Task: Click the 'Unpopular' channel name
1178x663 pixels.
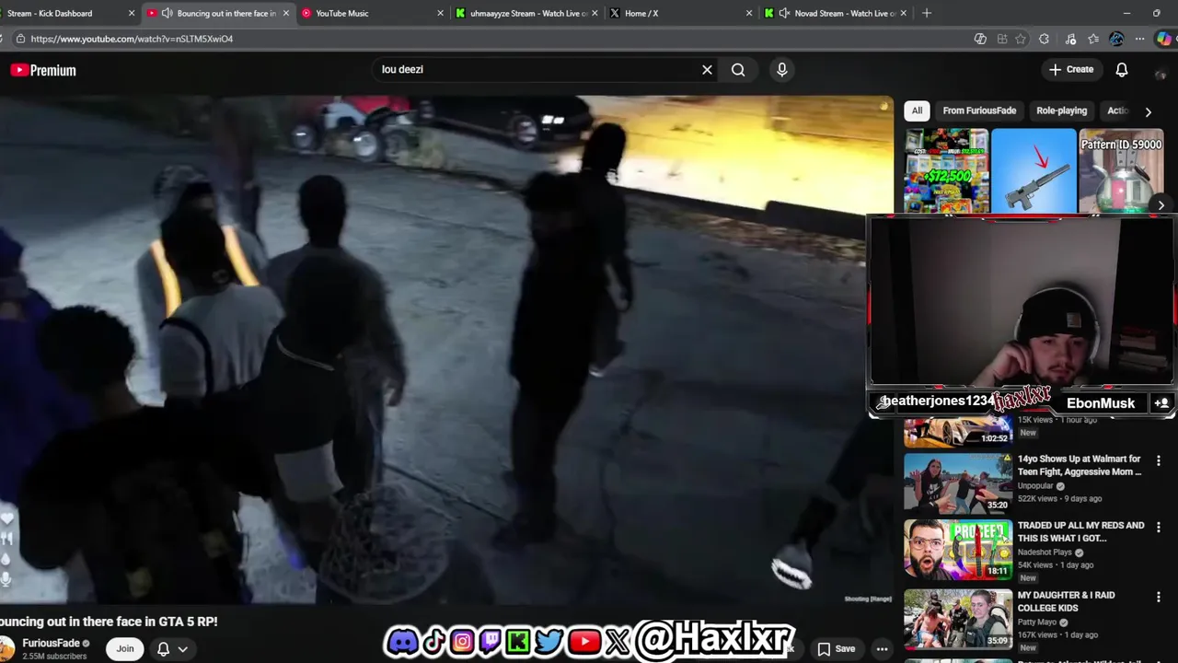Action: click(x=1035, y=486)
